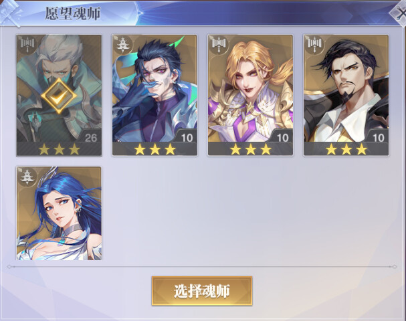Click three-star rating under blonde character card
Screen dimensions: 406x321
click(x=250, y=149)
